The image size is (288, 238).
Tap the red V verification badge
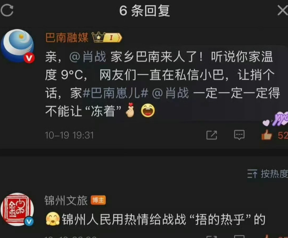29,58
